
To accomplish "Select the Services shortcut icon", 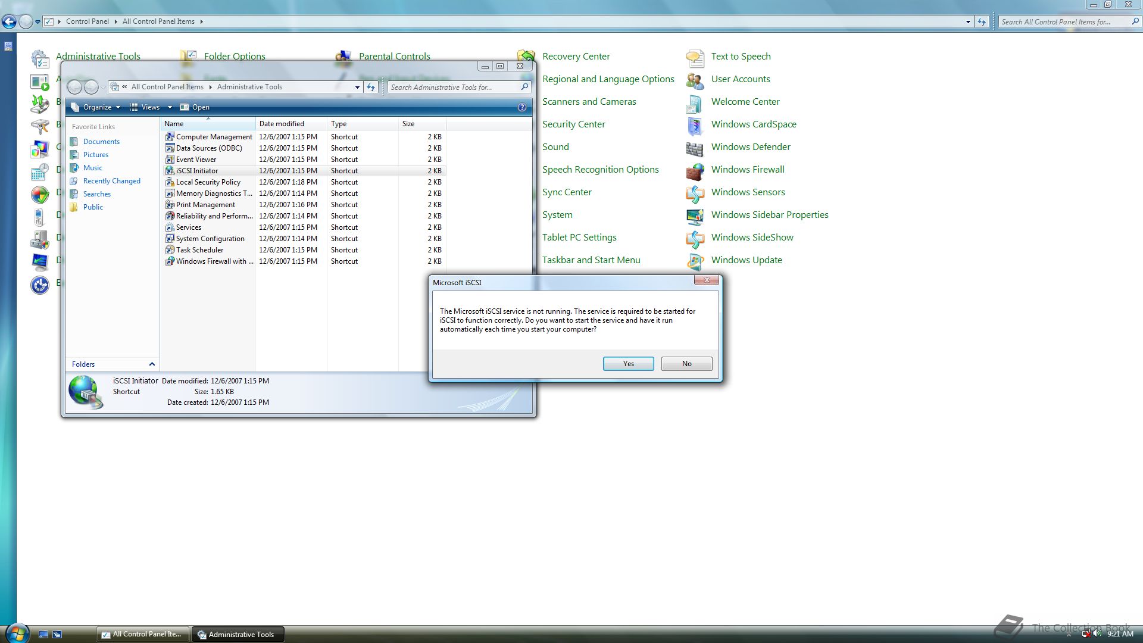I will tap(170, 227).
